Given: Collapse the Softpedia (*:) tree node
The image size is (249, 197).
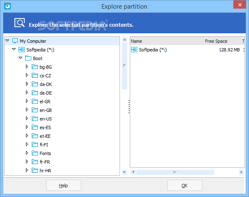Looking at the screenshot, I should [x=14, y=49].
